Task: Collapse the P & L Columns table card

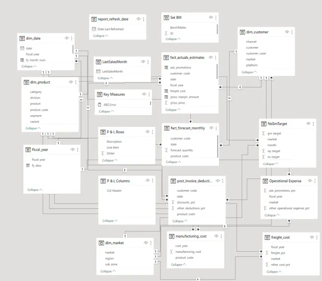Action: point(110,221)
